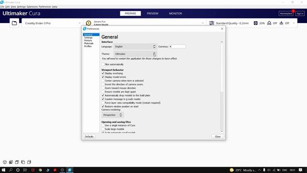Select top view cube icon
This screenshot has height=173, width=307.
tap(17, 162)
